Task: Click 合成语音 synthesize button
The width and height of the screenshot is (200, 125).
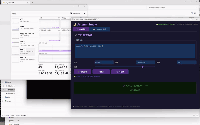Action: 82,72
